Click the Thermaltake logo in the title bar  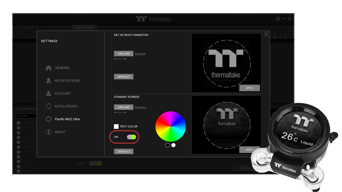(153, 19)
